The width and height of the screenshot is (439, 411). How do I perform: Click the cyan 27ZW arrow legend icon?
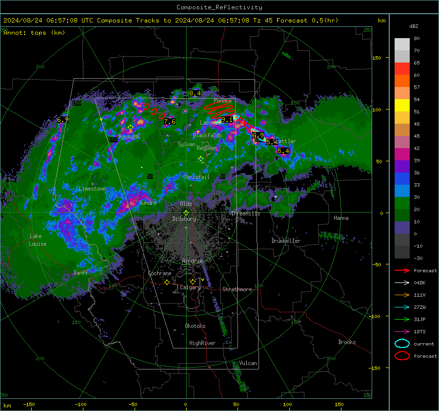tap(402, 307)
